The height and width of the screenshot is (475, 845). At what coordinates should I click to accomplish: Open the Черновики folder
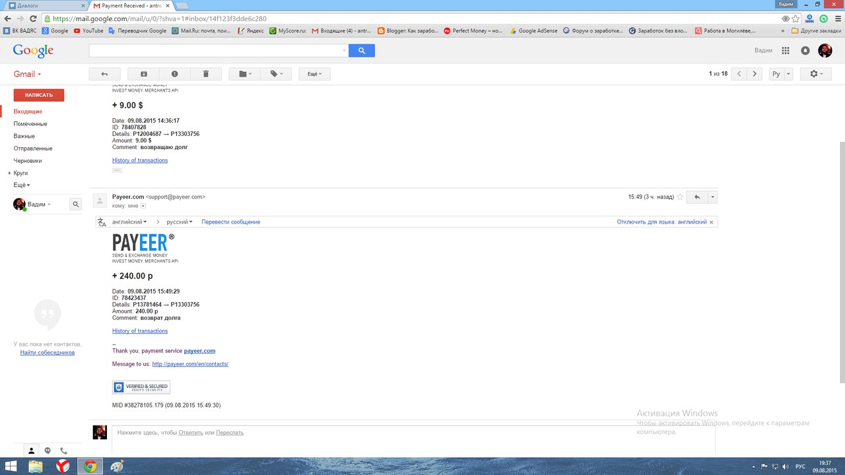(28, 160)
